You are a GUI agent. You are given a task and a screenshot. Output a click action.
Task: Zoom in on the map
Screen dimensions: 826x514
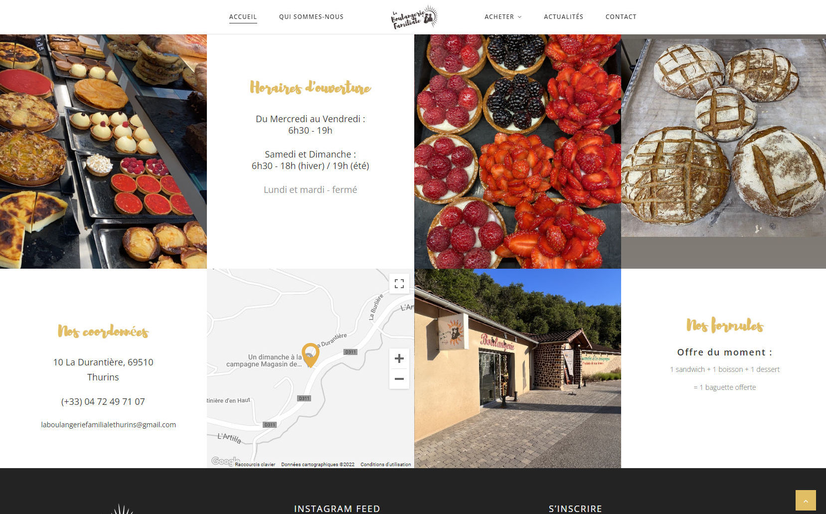click(x=399, y=358)
